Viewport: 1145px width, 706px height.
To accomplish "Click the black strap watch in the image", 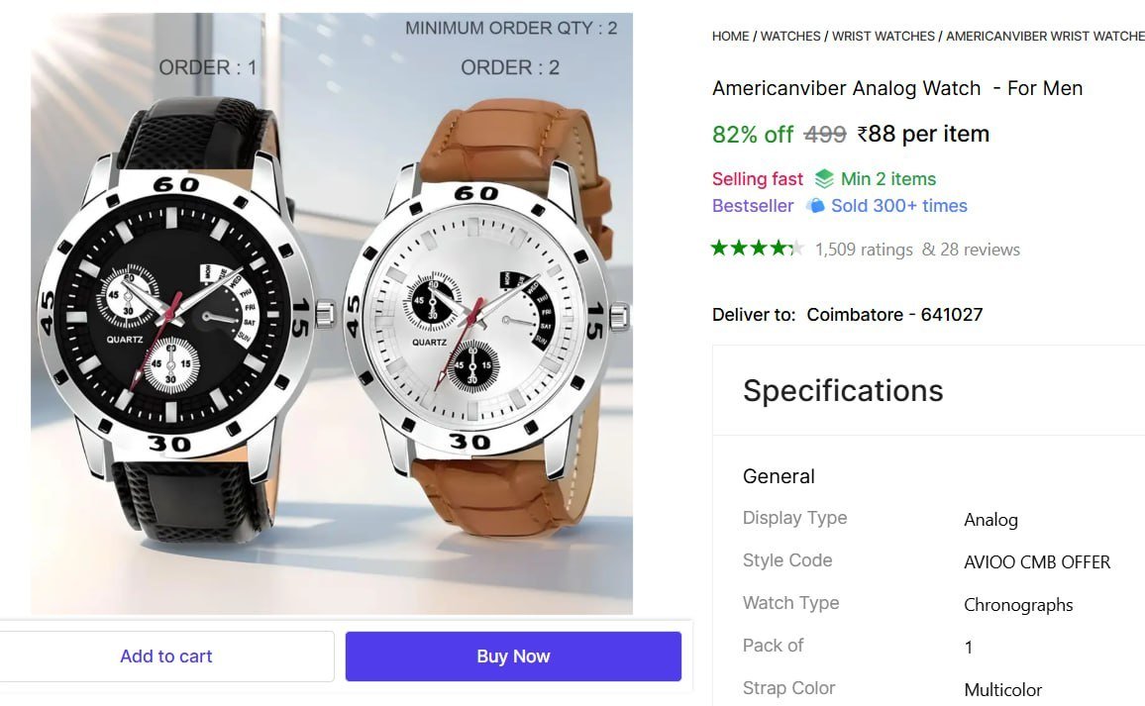I will [171, 317].
